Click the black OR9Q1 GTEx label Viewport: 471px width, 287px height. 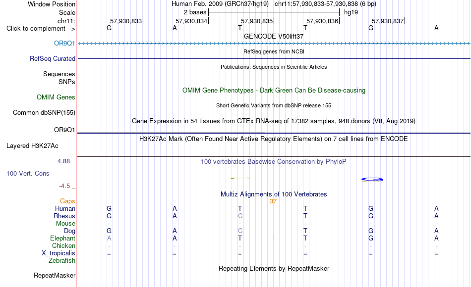(x=64, y=130)
